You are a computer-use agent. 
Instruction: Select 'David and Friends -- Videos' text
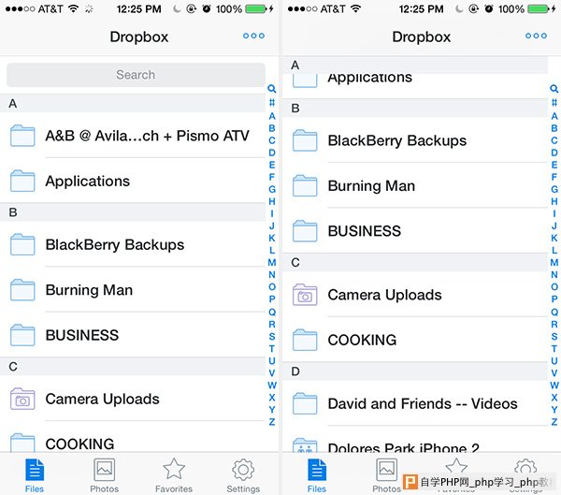click(x=423, y=404)
